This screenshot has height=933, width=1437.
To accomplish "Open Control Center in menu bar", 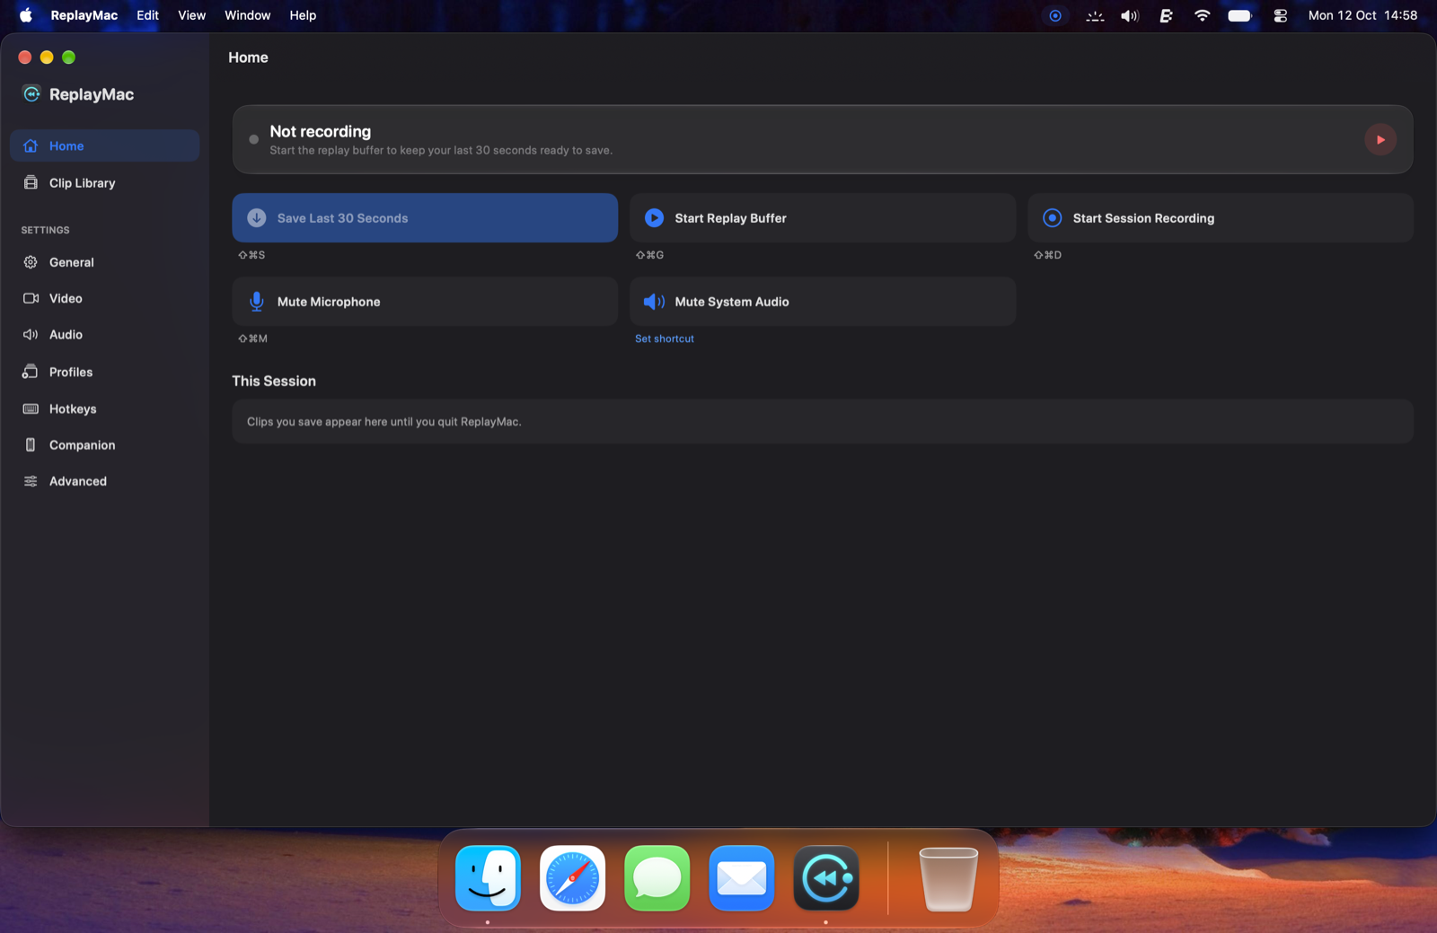I will click(1280, 15).
